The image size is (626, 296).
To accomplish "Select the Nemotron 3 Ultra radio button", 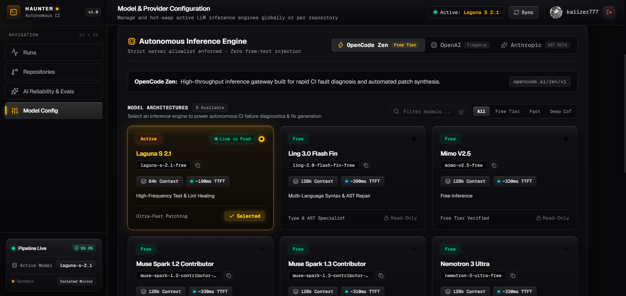I will pos(566,249).
